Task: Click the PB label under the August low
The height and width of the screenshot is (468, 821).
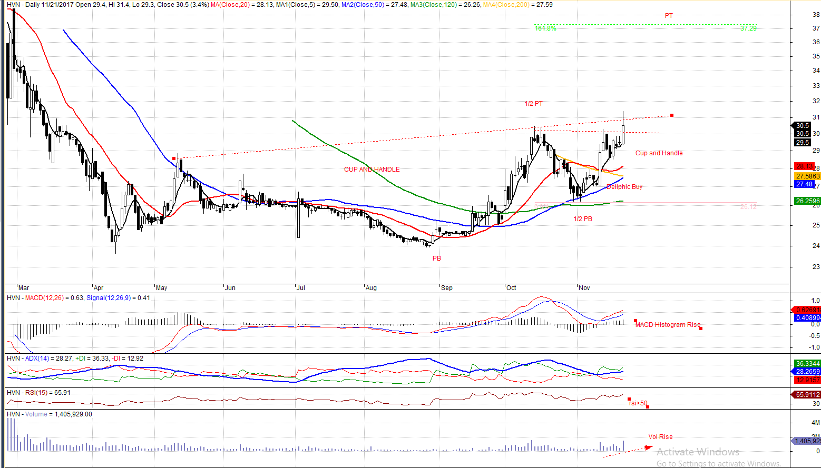Action: (436, 258)
